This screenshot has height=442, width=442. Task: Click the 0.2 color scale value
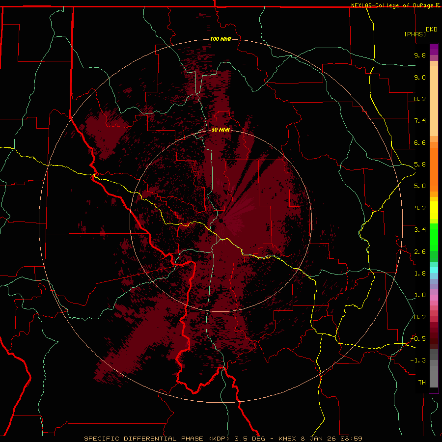point(420,317)
